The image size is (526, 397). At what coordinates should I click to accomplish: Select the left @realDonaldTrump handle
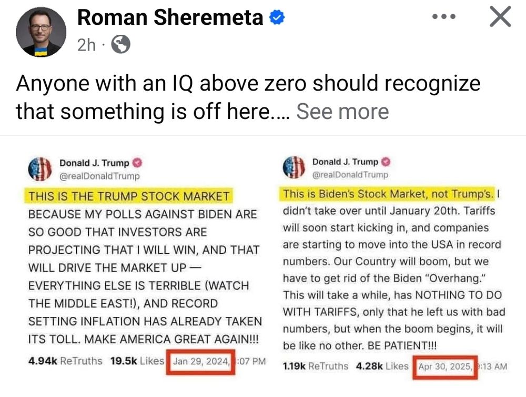99,176
